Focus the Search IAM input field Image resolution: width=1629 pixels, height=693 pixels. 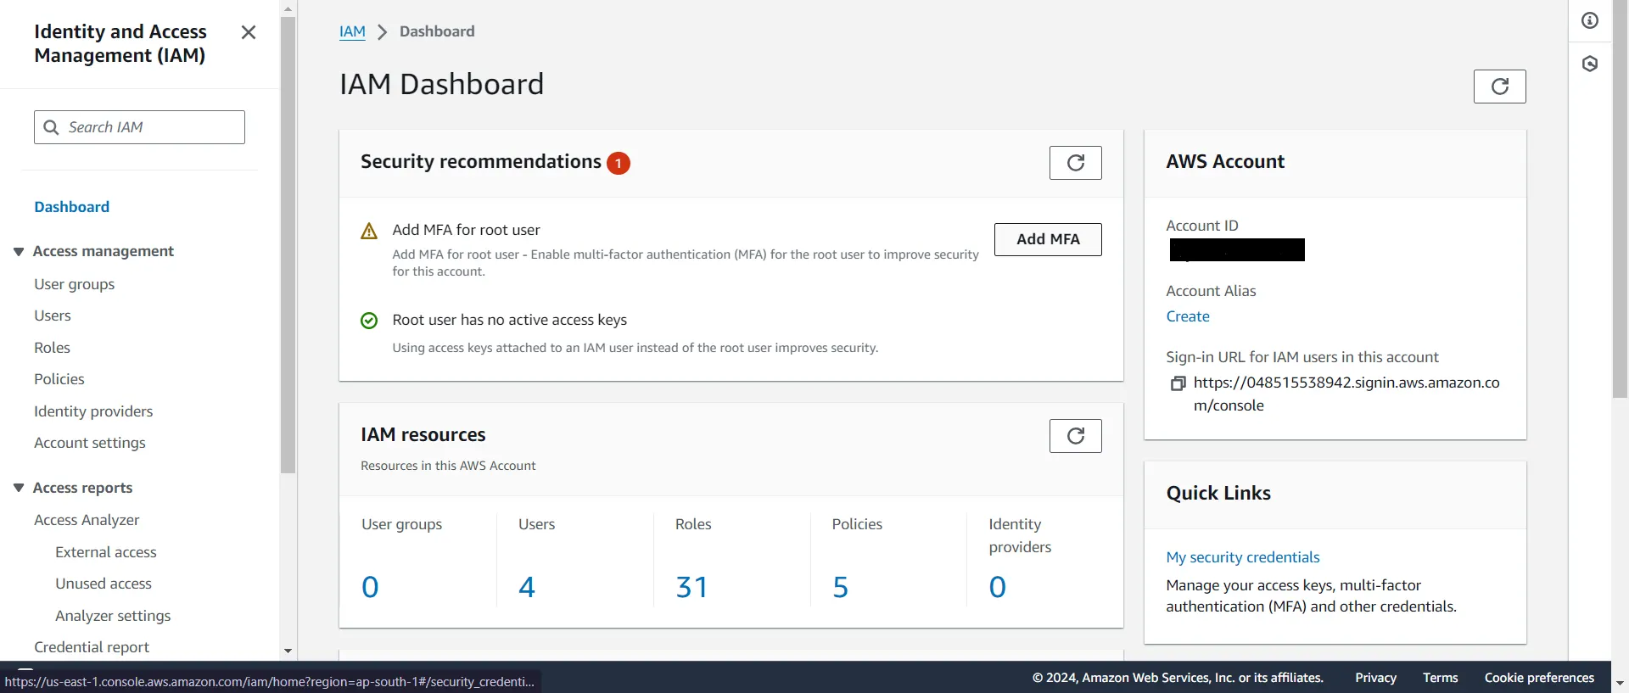pyautogui.click(x=139, y=127)
